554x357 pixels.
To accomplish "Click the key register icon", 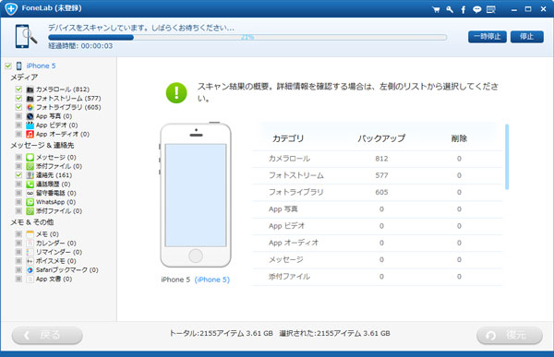I will pyautogui.click(x=450, y=9).
